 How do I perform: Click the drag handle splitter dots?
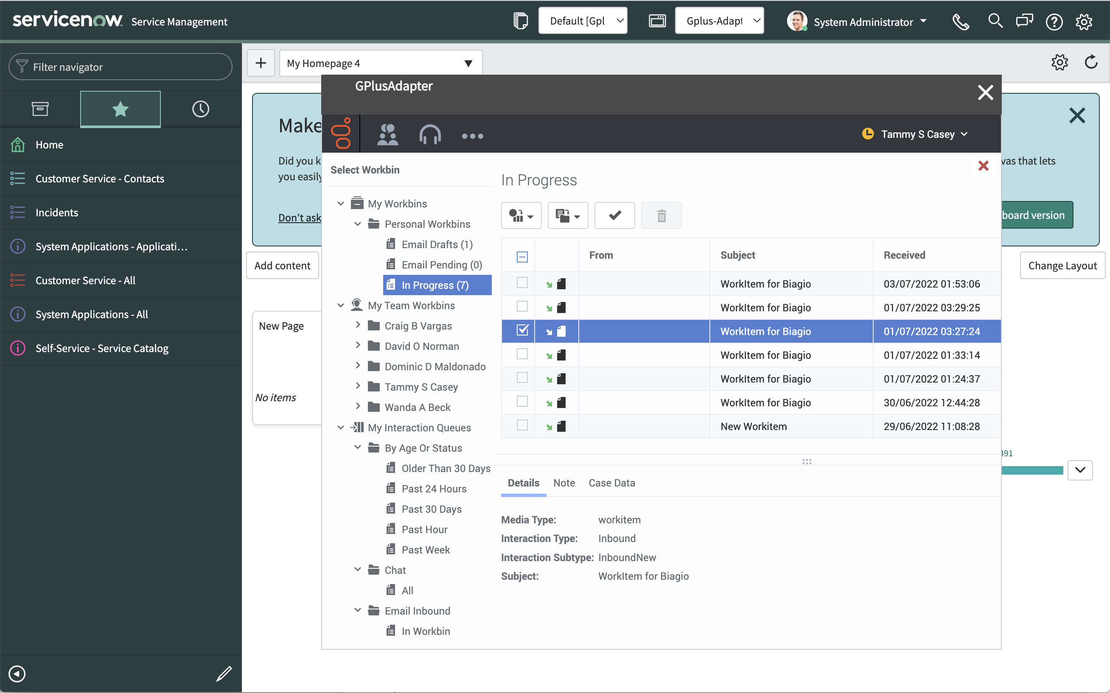tap(807, 461)
